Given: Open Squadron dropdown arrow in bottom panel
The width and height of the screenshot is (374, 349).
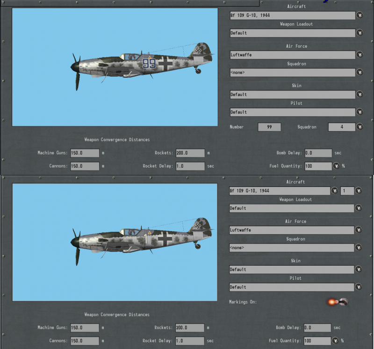Looking at the screenshot, I should pos(359,247).
